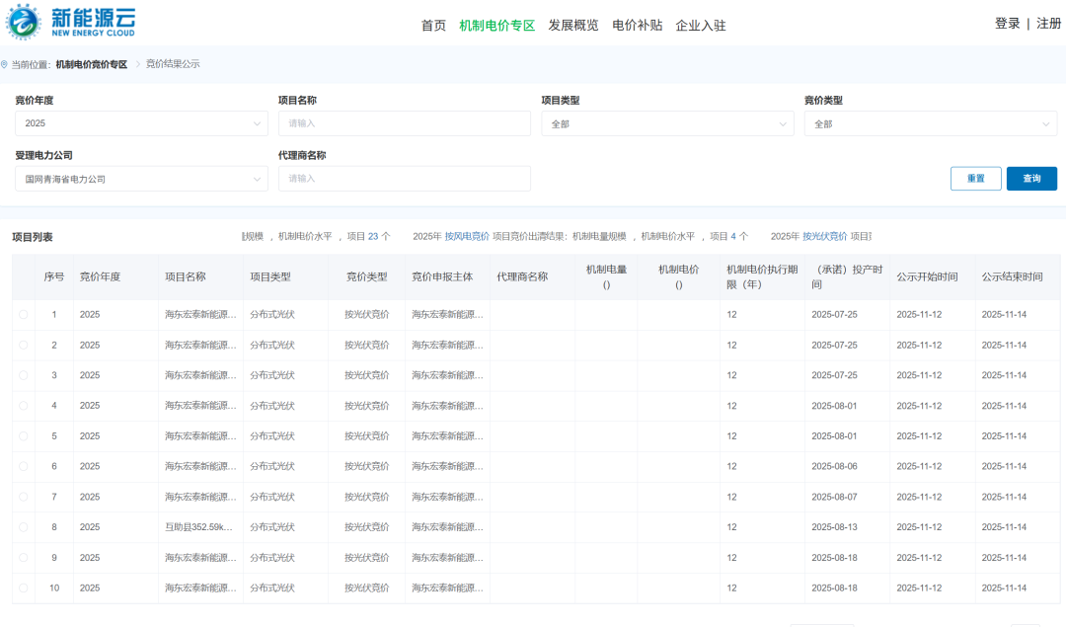Open the 竞价年度 dropdown showing 2025
Image resolution: width=1066 pixels, height=627 pixels.
point(141,123)
